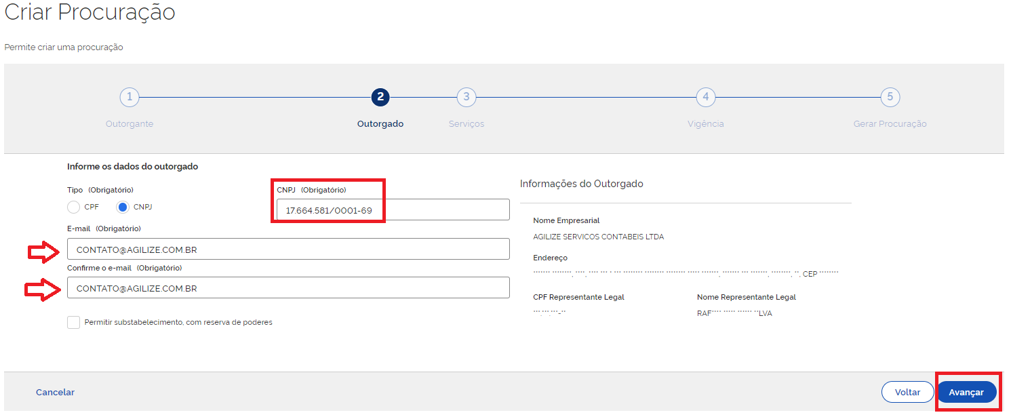
Task: Focus the CNPJ number input field
Action: [393, 210]
